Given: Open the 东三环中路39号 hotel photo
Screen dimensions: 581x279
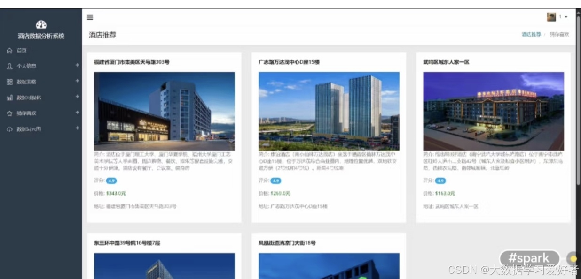Looking at the screenshot, I should (165, 266).
